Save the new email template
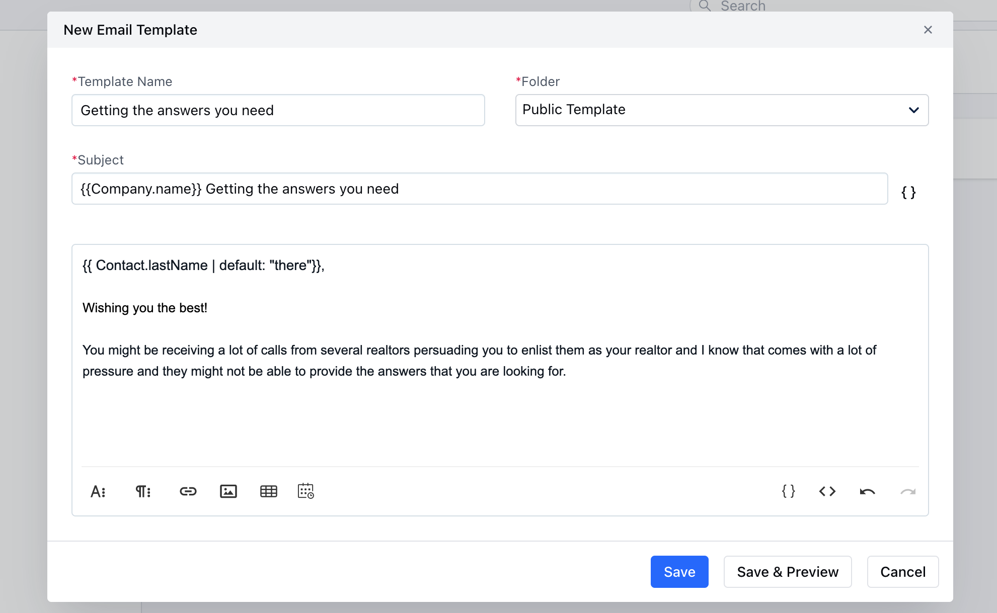Screen dimensions: 997x613 point(679,572)
